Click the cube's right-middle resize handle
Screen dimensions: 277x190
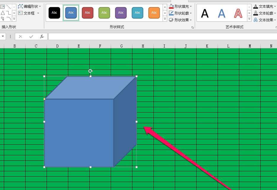point(137,122)
